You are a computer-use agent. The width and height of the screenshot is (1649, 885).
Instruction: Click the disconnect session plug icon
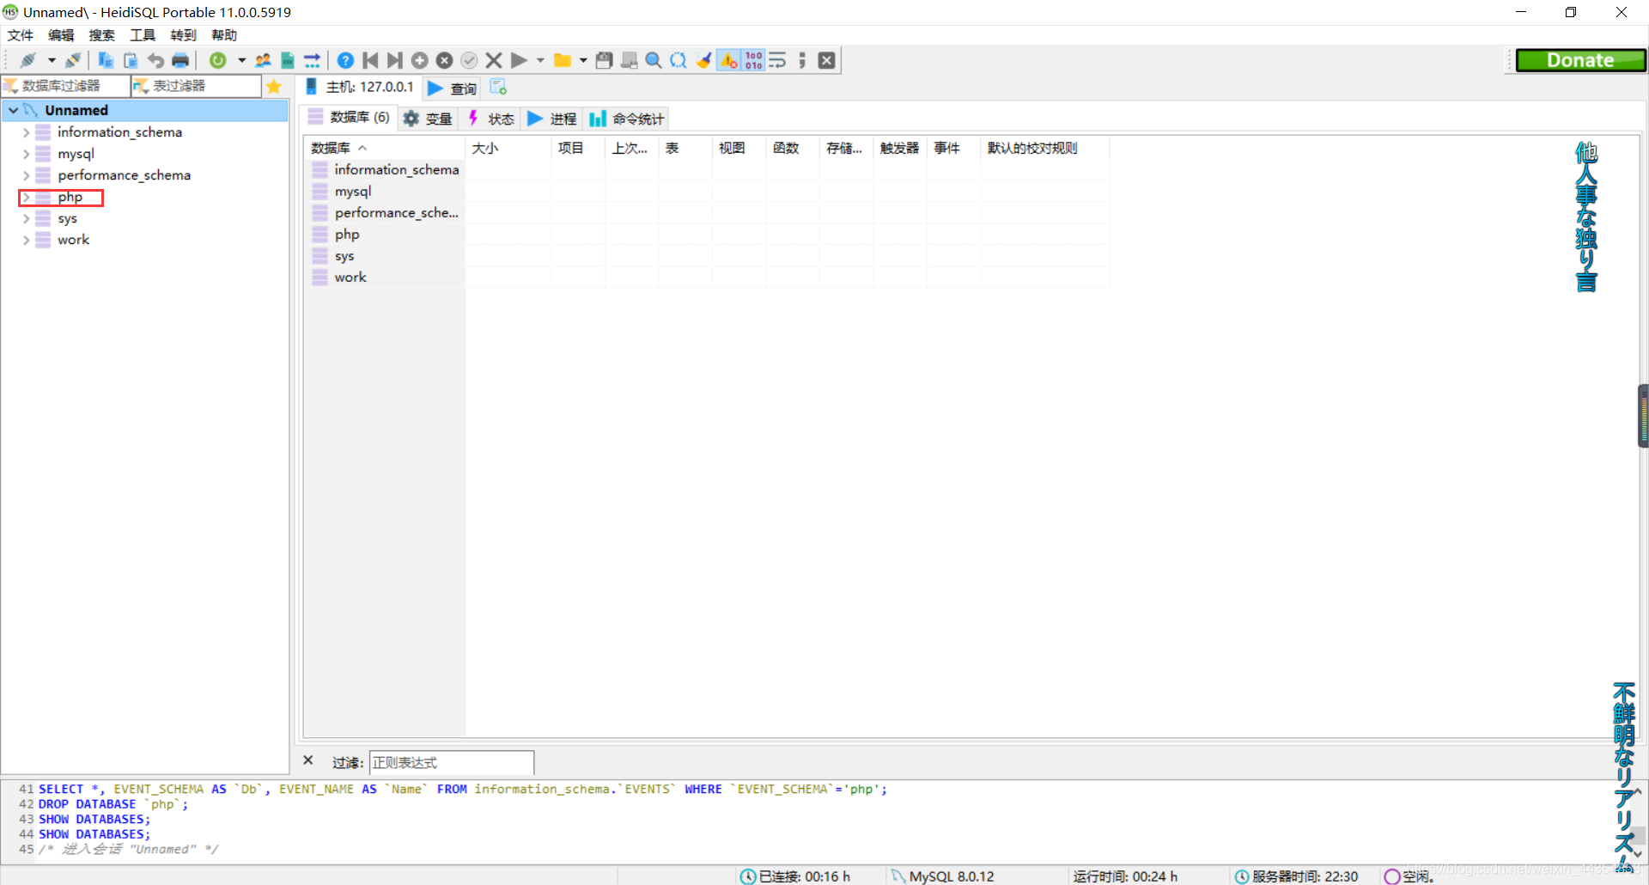(73, 60)
